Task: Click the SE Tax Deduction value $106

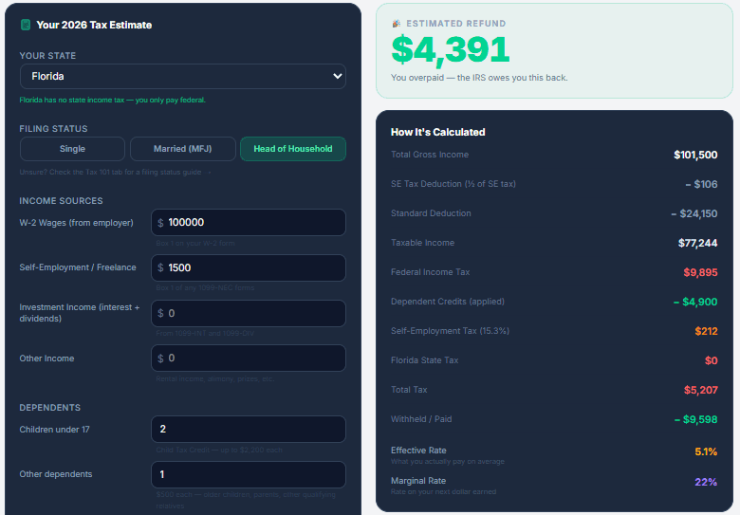Action: click(701, 184)
